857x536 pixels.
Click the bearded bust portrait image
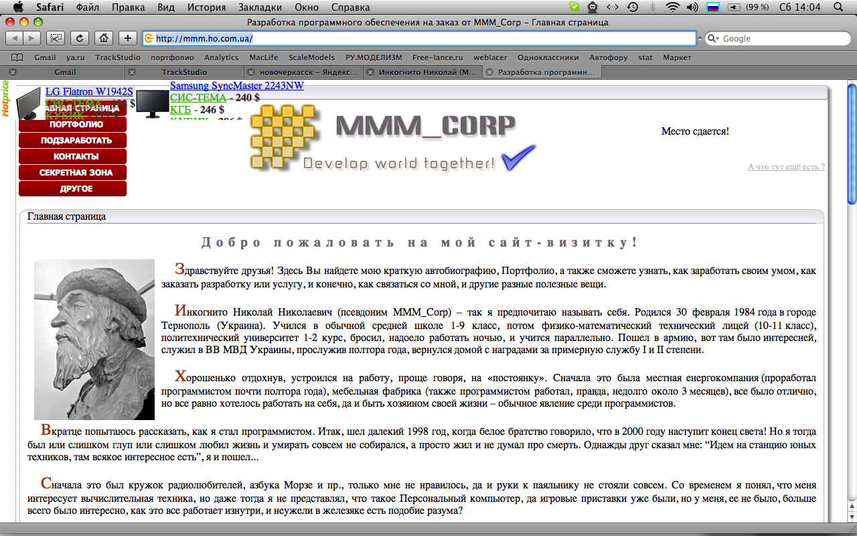click(x=94, y=340)
